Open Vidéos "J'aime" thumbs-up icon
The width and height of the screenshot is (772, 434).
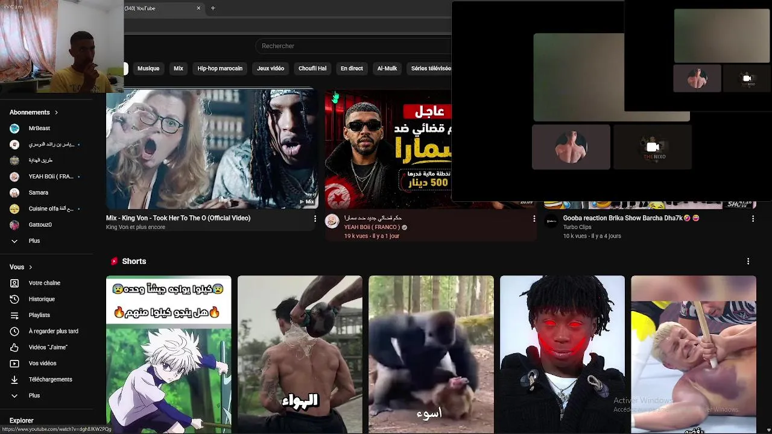(14, 347)
